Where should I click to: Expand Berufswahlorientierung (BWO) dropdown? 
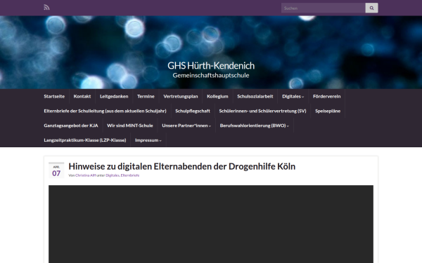(x=254, y=126)
